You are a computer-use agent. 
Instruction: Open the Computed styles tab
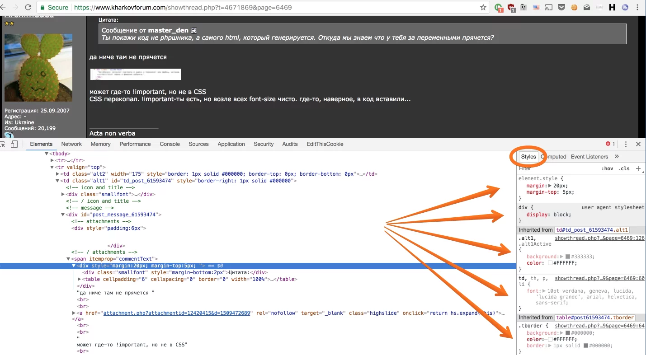tap(554, 157)
